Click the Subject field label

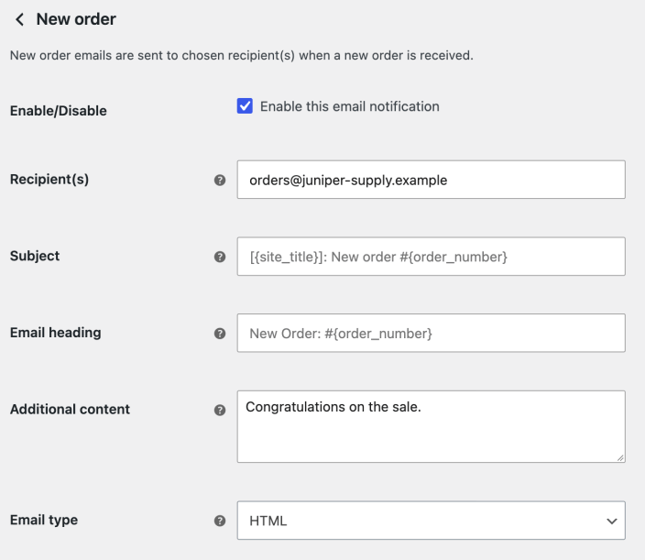pyautogui.click(x=35, y=256)
